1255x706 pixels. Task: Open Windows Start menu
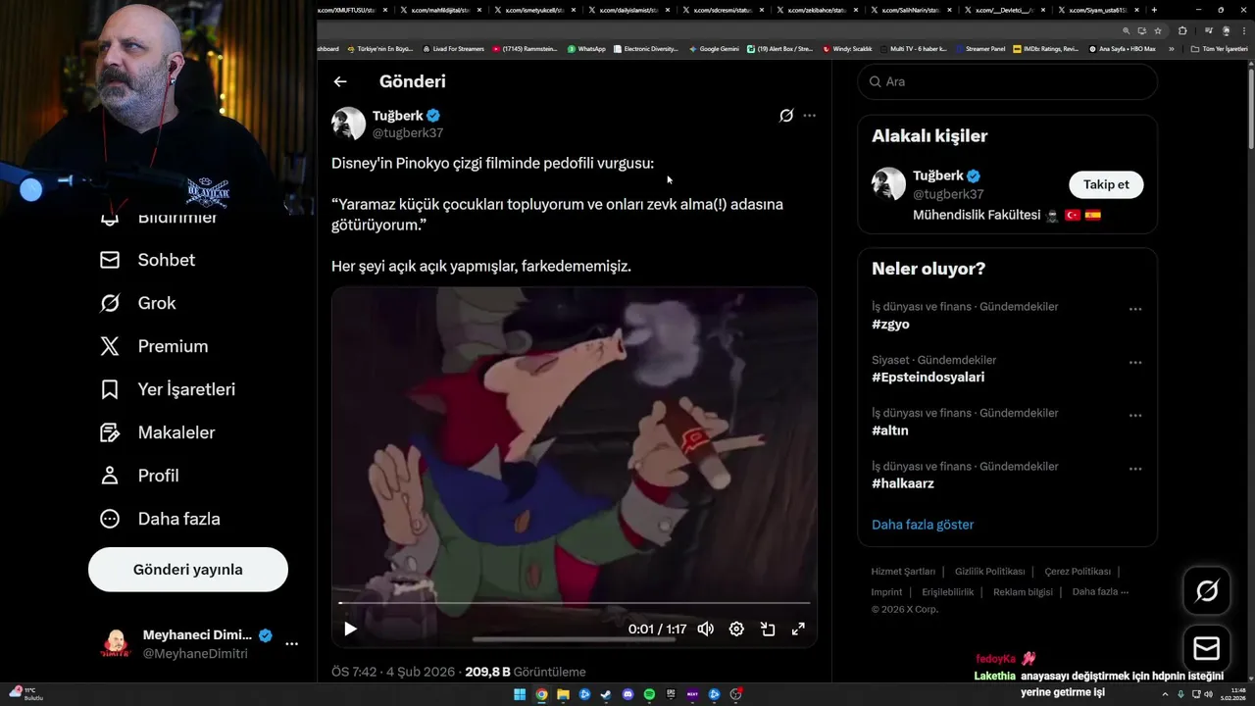520,694
